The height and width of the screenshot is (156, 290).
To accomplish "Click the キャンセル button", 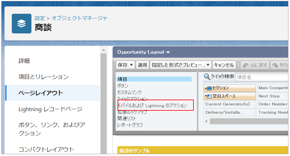I will [x=224, y=65].
